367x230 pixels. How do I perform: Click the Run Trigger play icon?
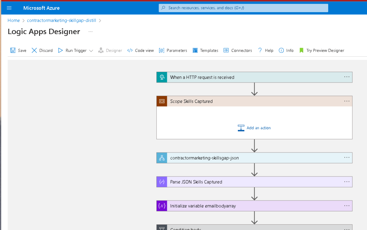[60, 50]
